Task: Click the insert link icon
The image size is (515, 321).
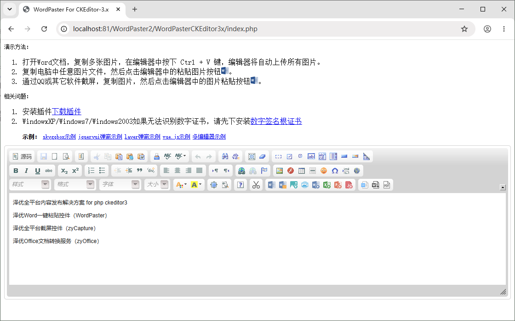Action: pyautogui.click(x=242, y=171)
